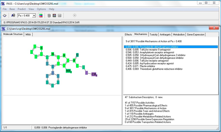Click '9 of 3817 Possible Mechanisms' header text

tap(153, 41)
